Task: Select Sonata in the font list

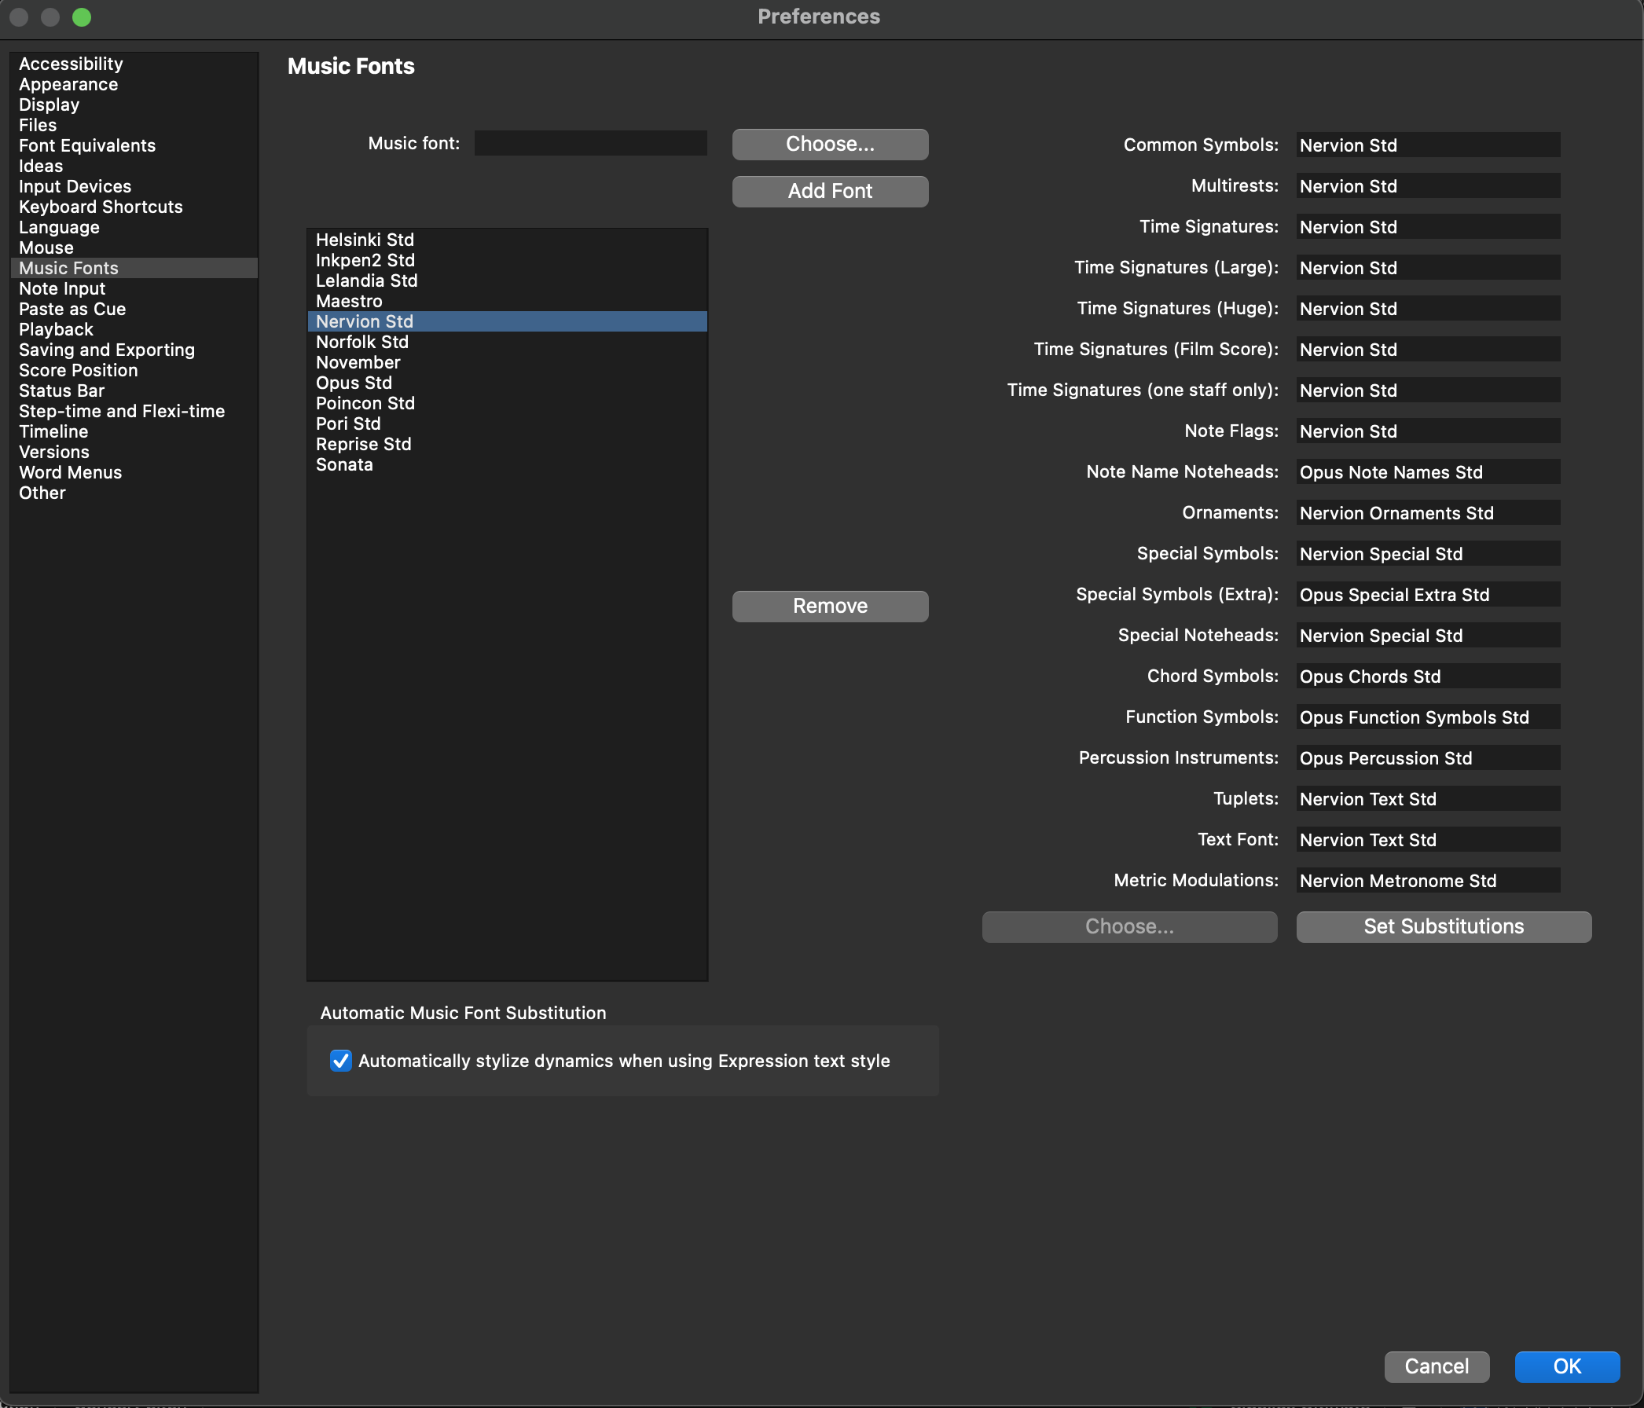Action: point(507,465)
